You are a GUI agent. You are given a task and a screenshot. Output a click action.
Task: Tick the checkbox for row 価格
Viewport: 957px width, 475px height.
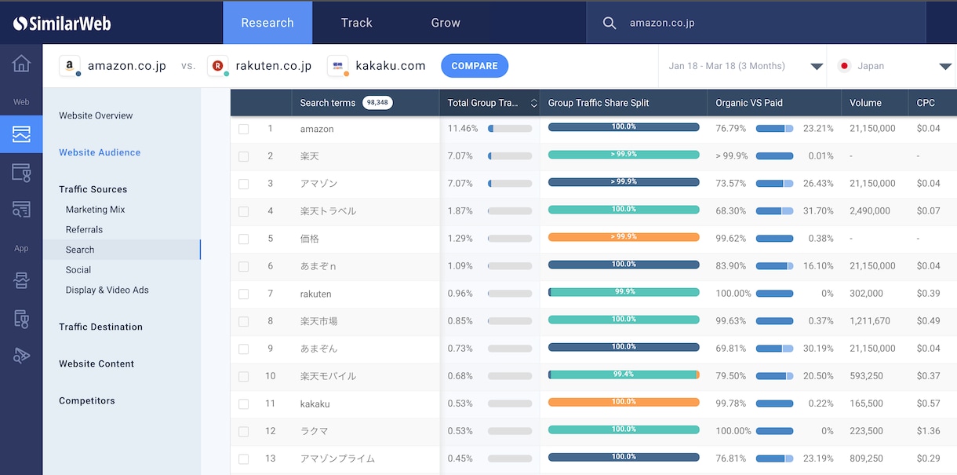(x=243, y=239)
